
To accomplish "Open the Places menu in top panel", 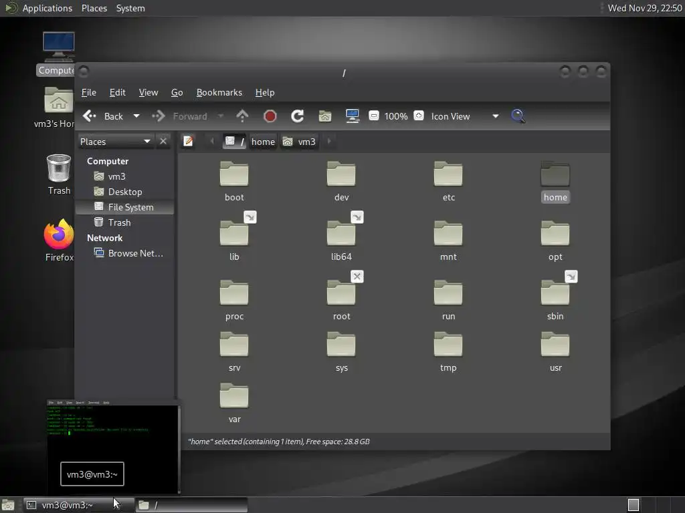I will point(94,8).
